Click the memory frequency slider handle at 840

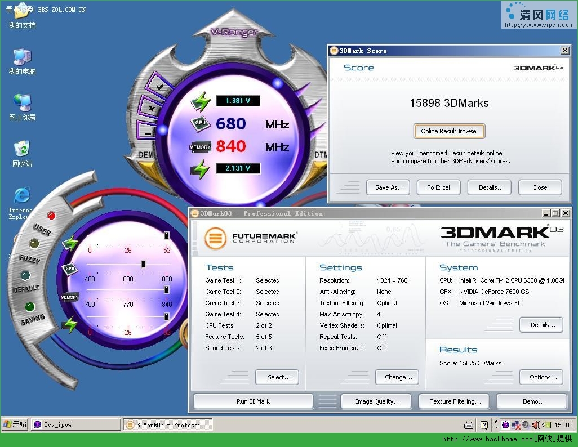coord(167,289)
